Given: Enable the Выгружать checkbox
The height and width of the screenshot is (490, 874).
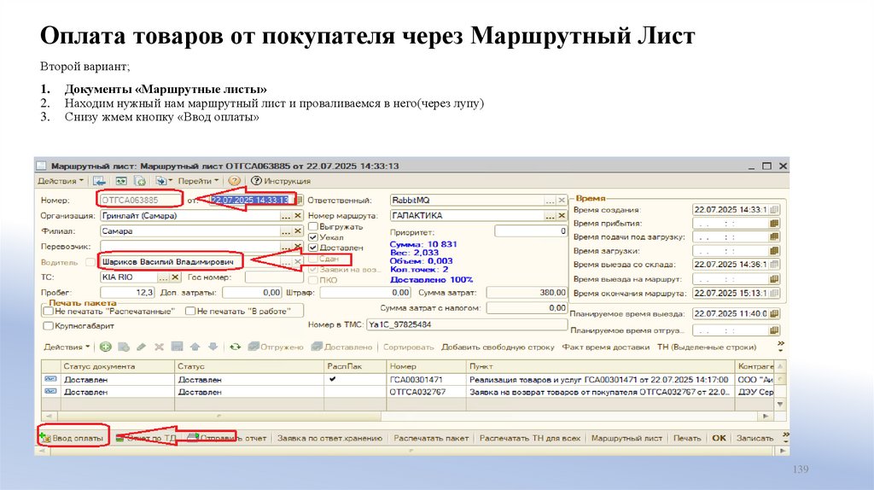Looking at the screenshot, I should pyautogui.click(x=313, y=227).
